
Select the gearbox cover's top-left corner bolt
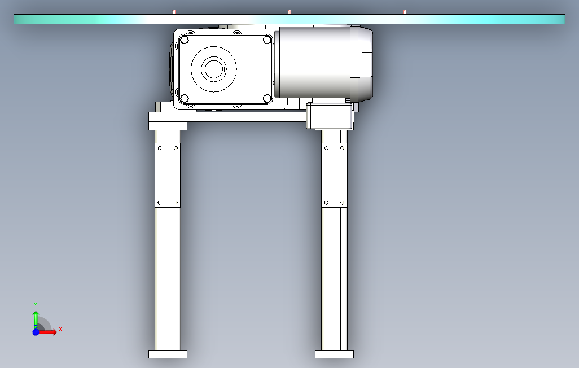pyautogui.click(x=185, y=40)
